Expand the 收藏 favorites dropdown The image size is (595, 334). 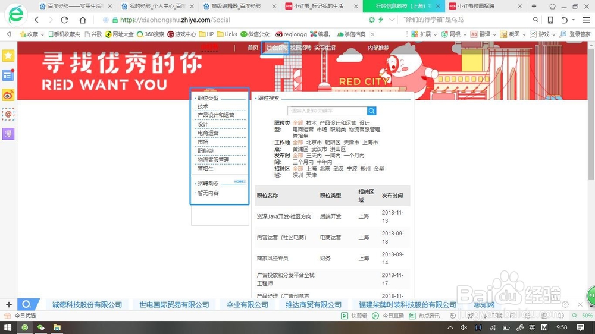[42, 34]
